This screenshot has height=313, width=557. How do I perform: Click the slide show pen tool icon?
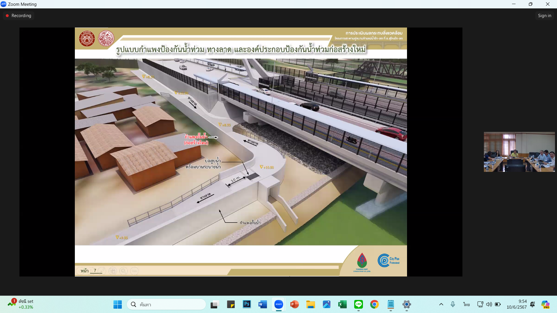102,271
